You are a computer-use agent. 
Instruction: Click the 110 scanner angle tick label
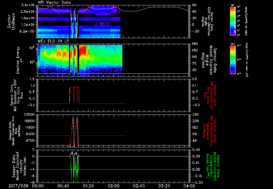195,57
